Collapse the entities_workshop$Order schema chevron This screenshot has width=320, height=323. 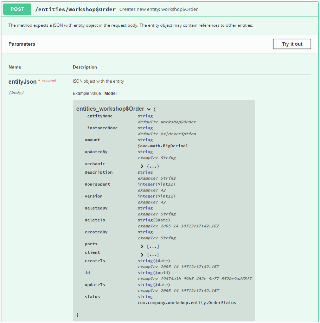(149, 109)
